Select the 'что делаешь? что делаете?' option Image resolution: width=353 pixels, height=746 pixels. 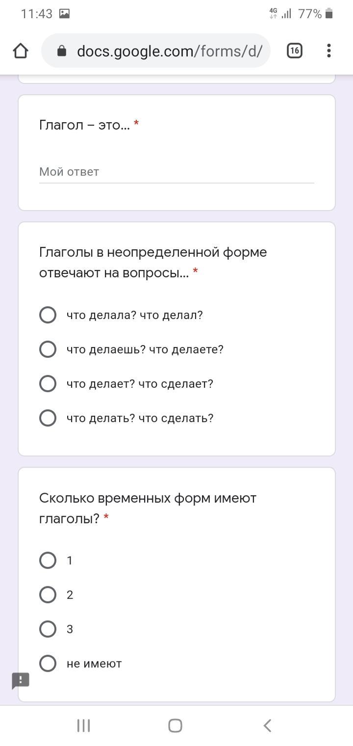coord(48,349)
